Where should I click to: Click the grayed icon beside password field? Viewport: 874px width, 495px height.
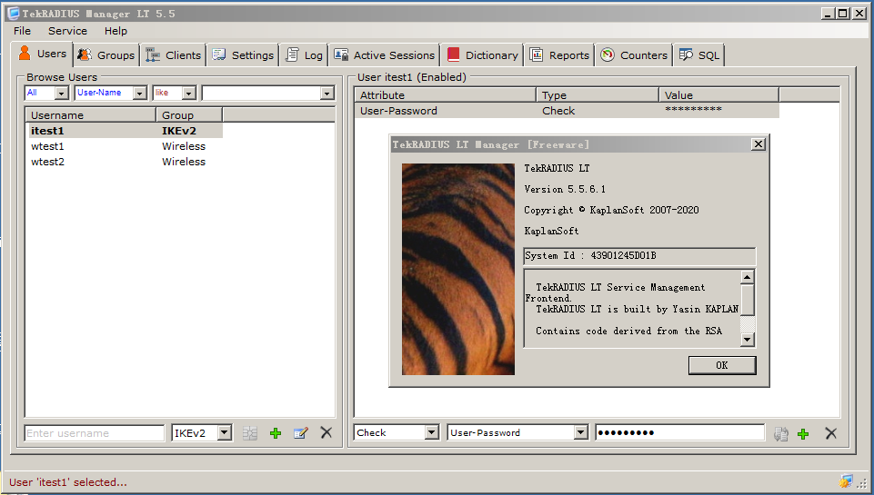(x=781, y=434)
